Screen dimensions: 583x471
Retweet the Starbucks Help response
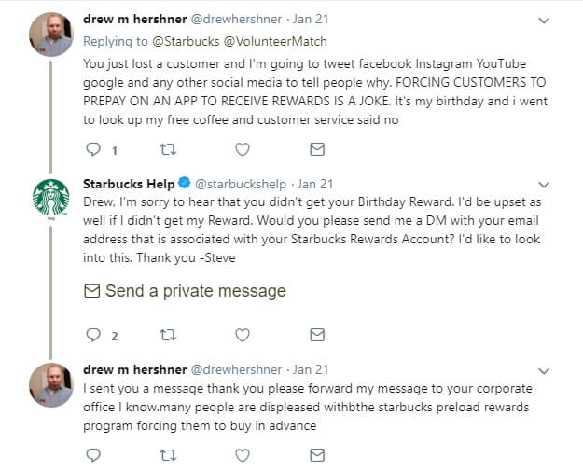168,335
